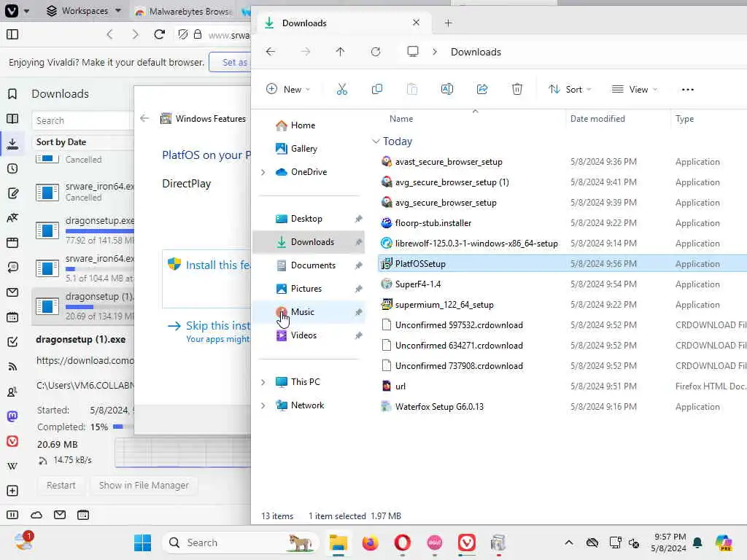The height and width of the screenshot is (560, 747).
Task: Open the See more ellipsis menu
Action: (687, 90)
